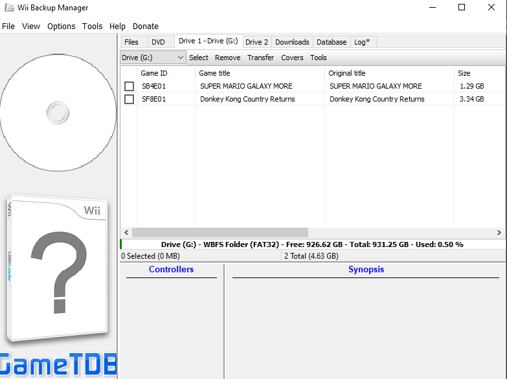Open the Covers toolbar menu
The height and width of the screenshot is (379, 507).
pyautogui.click(x=292, y=58)
